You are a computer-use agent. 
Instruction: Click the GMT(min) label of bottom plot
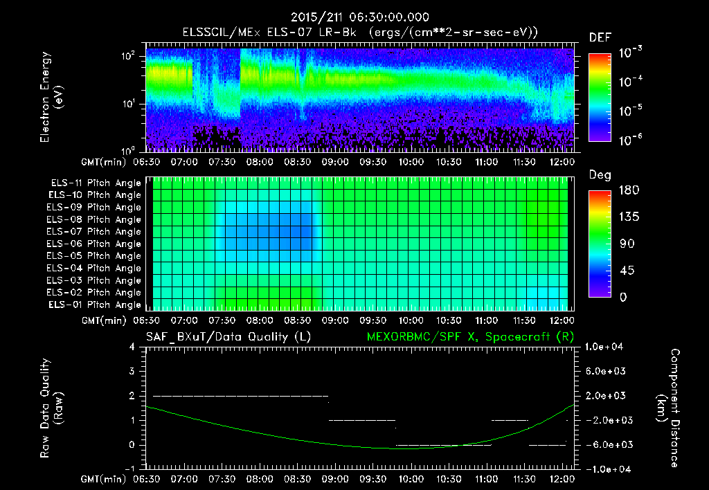pos(104,479)
